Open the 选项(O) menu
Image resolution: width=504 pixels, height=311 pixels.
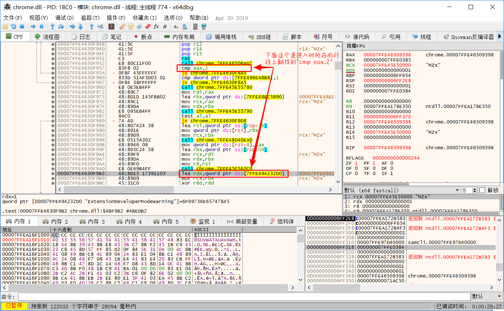pos(173,18)
